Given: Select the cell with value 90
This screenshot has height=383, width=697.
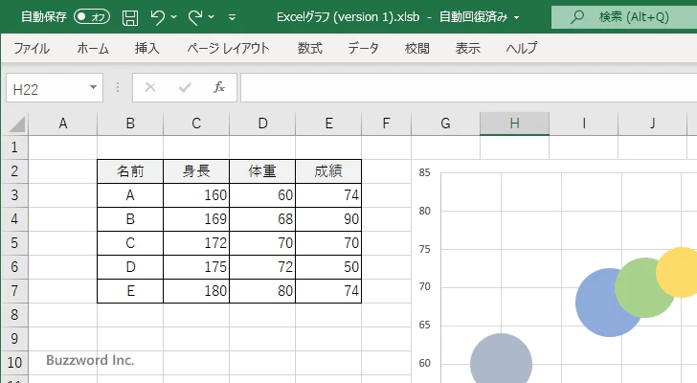Looking at the screenshot, I should [328, 219].
